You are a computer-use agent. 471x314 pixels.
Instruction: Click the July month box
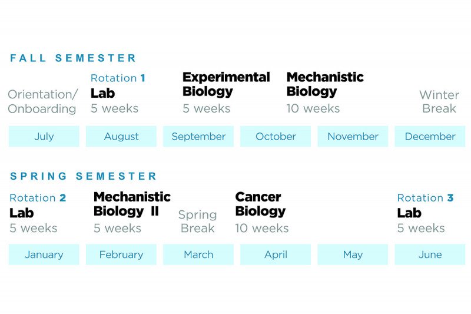pyautogui.click(x=44, y=136)
